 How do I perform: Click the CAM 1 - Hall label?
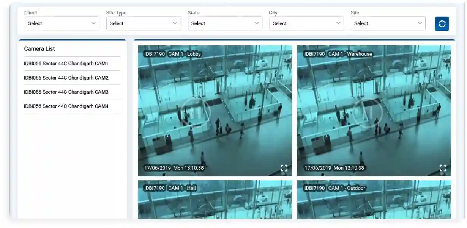[x=182, y=188]
